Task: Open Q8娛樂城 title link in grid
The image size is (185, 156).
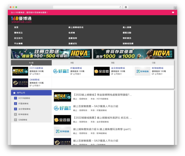Action: tap(34, 80)
